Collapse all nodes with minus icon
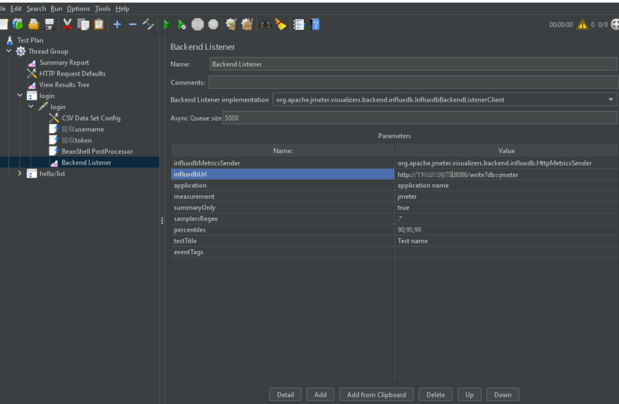 tap(133, 24)
